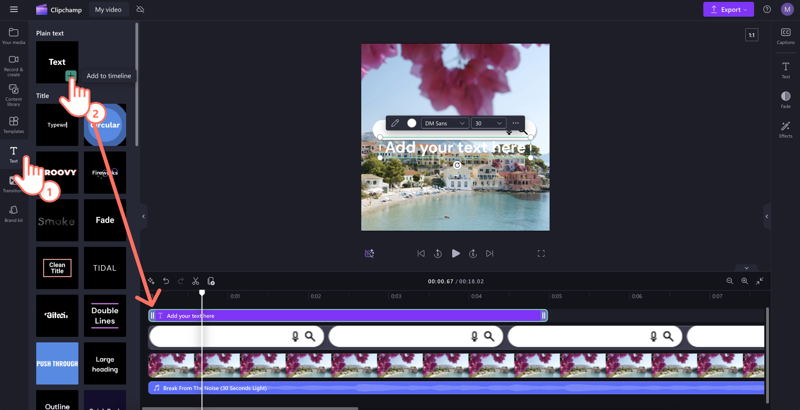Choose the Outline title style
The width and height of the screenshot is (800, 410).
(x=57, y=400)
